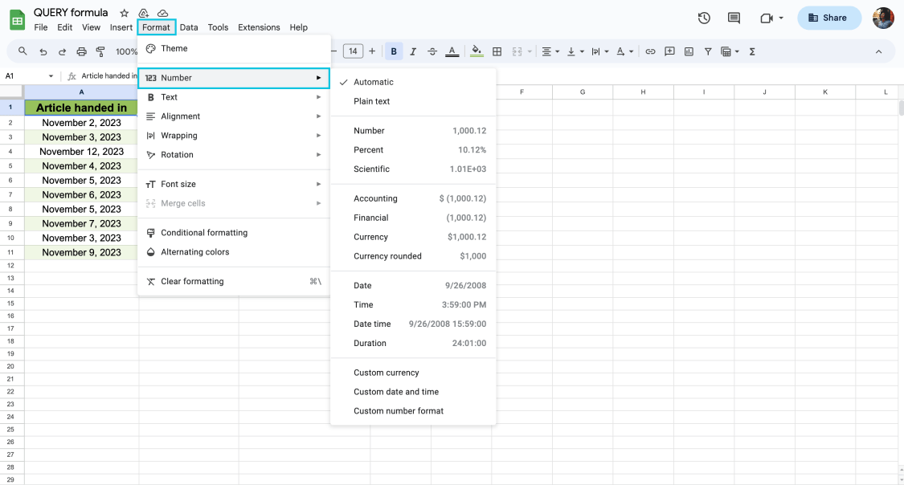Click the Share button
The width and height of the screenshot is (904, 485).
tap(829, 18)
